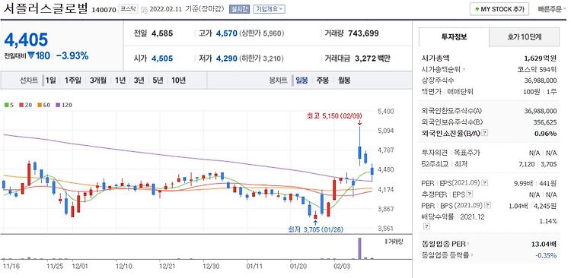Click the plus icon in MY STOCK 추가
571x278 pixels.
477,9
